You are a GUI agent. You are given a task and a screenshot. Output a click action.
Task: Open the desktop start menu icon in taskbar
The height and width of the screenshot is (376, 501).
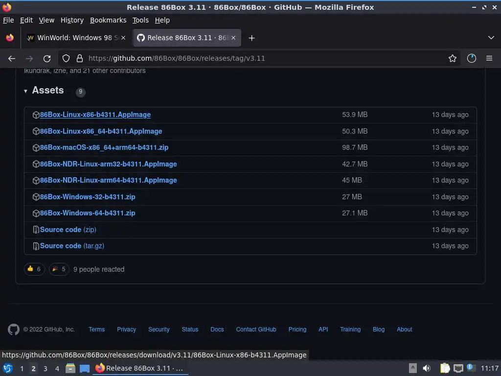(x=8, y=369)
